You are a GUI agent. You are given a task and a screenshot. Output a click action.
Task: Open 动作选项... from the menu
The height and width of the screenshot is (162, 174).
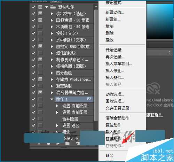click(x=115, y=94)
